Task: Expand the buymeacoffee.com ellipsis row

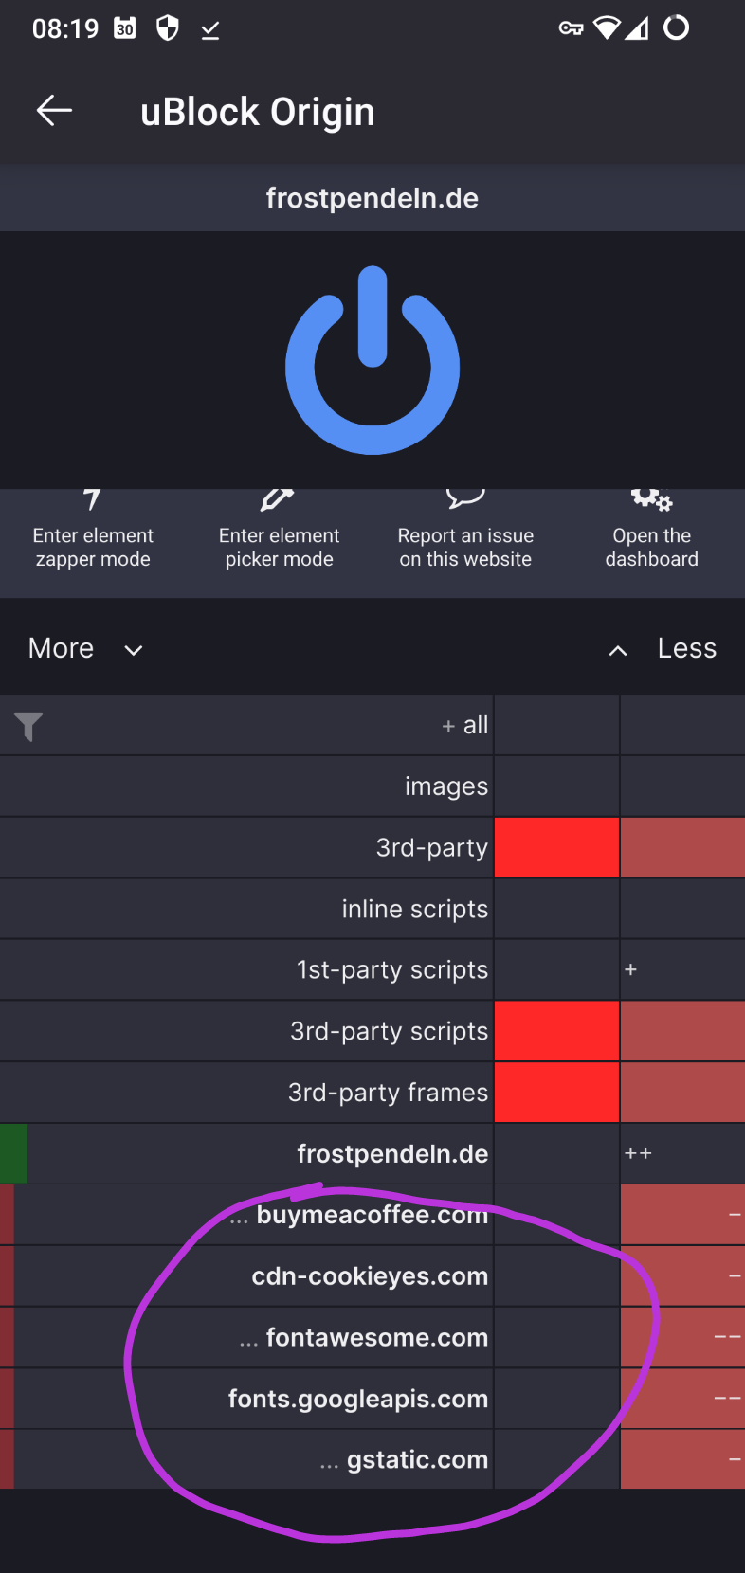Action: point(239,1217)
